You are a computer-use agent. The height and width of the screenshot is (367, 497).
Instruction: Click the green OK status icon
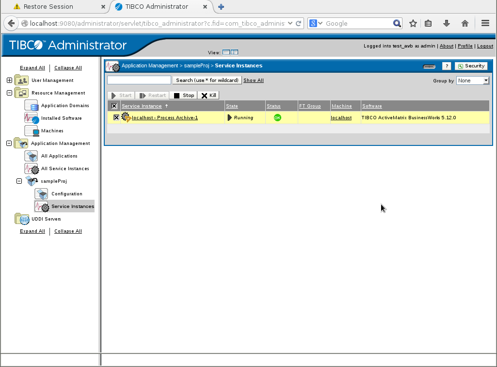click(277, 117)
